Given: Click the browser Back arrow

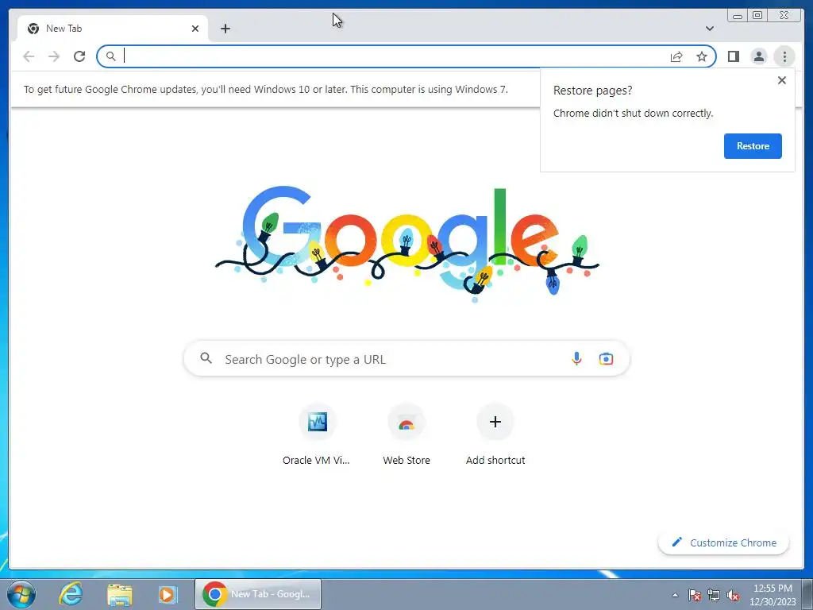Looking at the screenshot, I should tap(29, 56).
